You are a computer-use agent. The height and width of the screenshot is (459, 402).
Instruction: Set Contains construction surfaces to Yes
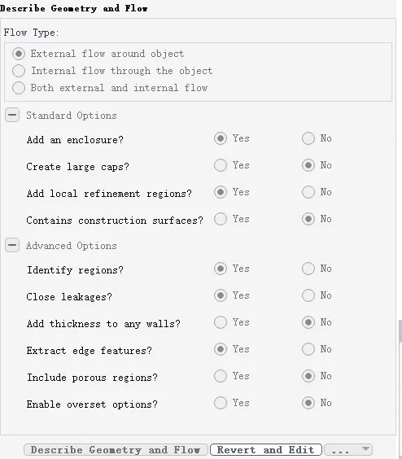[x=221, y=219]
